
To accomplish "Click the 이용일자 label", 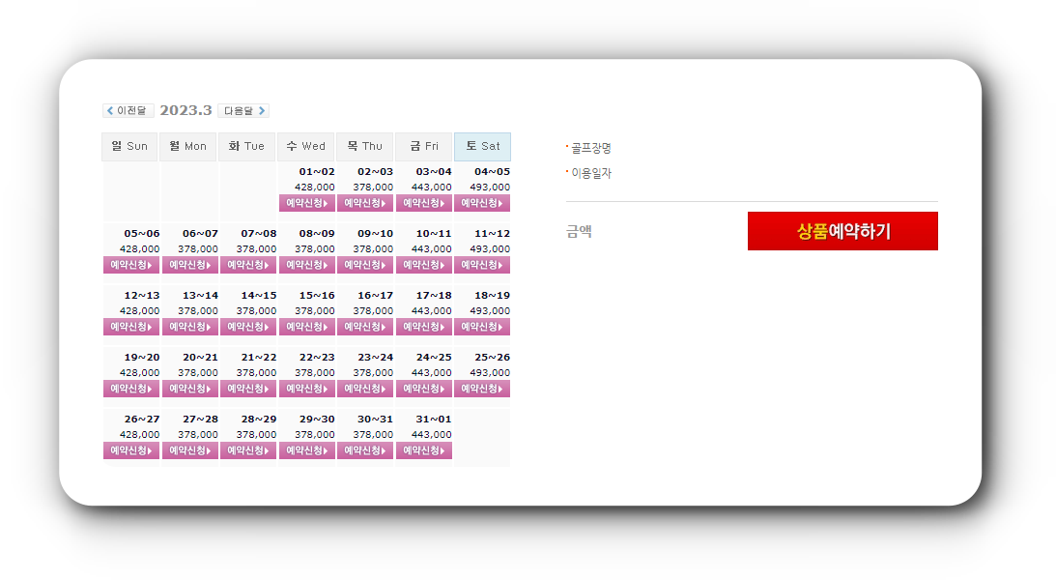I will 590,173.
